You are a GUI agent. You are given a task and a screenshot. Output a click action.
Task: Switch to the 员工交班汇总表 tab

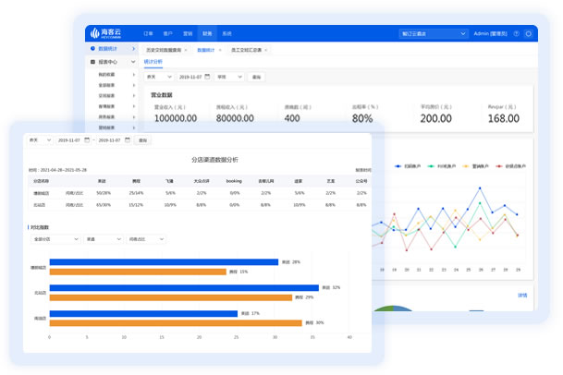click(x=245, y=49)
